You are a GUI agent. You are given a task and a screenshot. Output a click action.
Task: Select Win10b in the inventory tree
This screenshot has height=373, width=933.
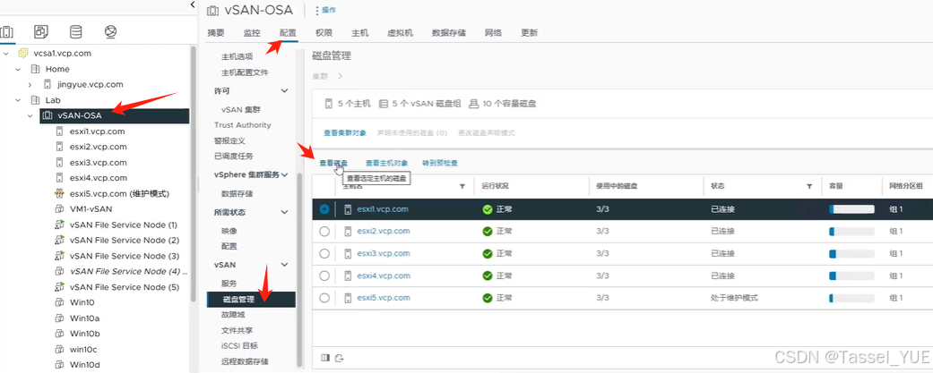pyautogui.click(x=85, y=334)
